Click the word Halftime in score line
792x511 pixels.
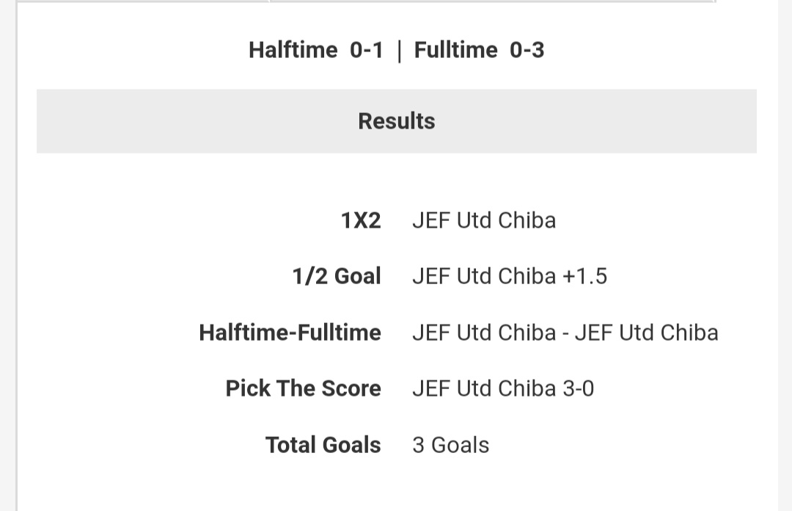coord(293,50)
